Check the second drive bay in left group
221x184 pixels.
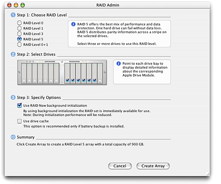[29, 80]
